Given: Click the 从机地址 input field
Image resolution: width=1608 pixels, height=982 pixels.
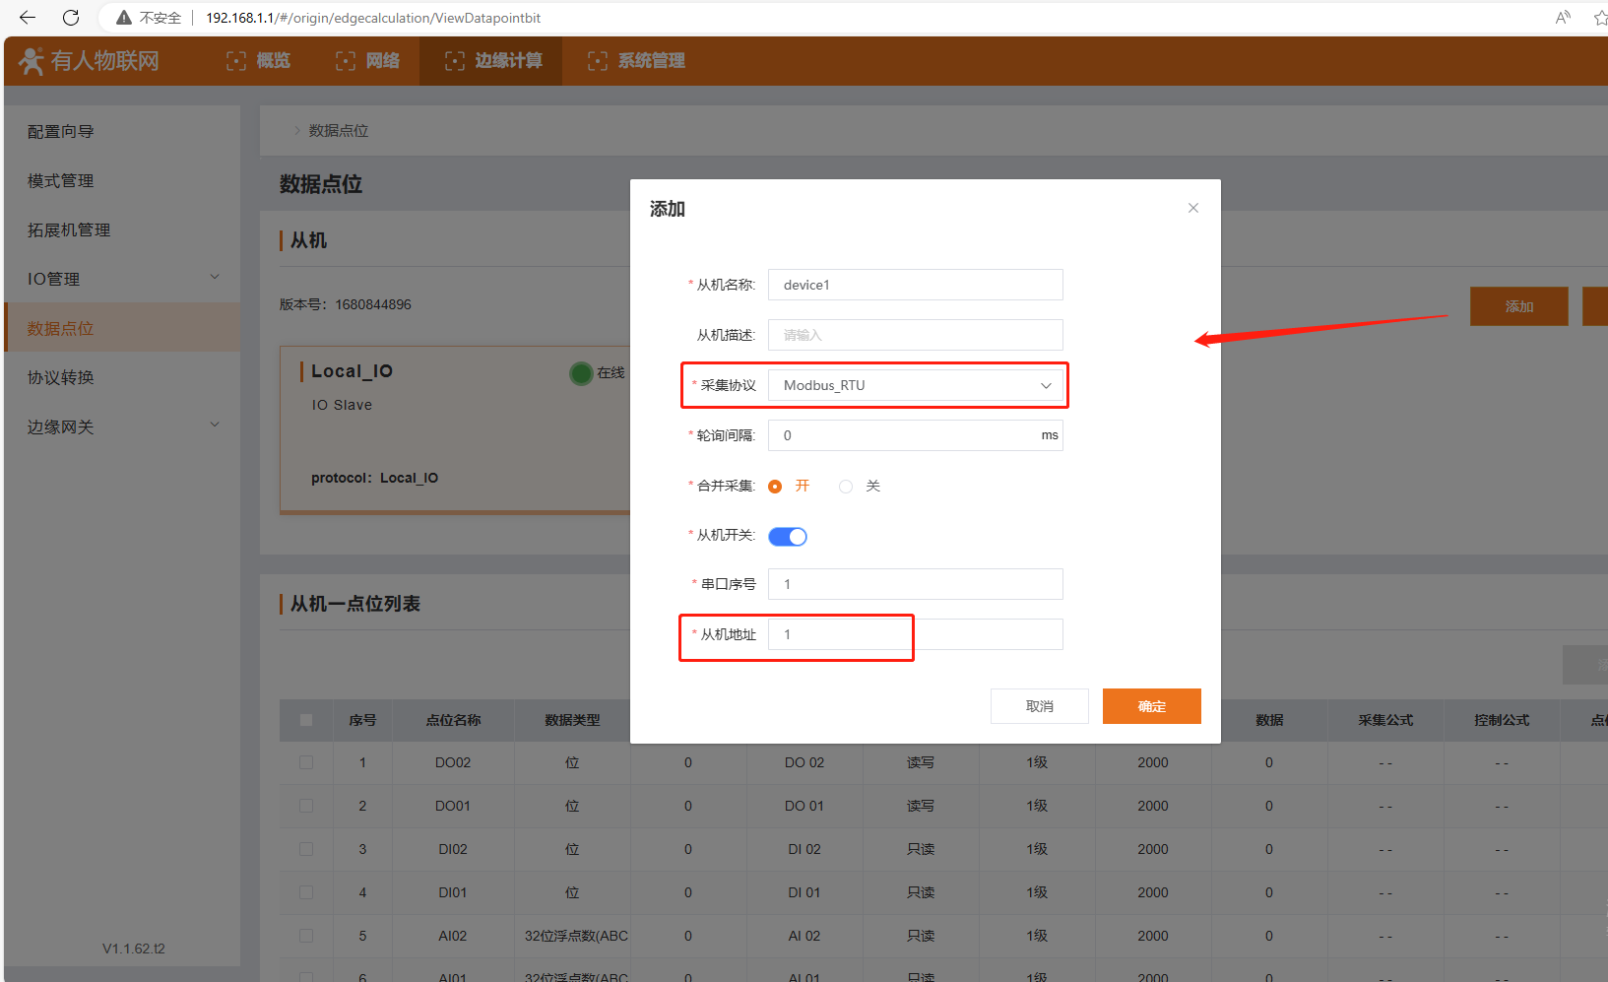Looking at the screenshot, I should tap(916, 634).
